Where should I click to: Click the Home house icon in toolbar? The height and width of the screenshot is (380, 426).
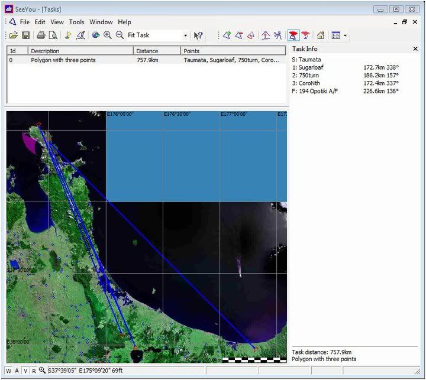(320, 35)
